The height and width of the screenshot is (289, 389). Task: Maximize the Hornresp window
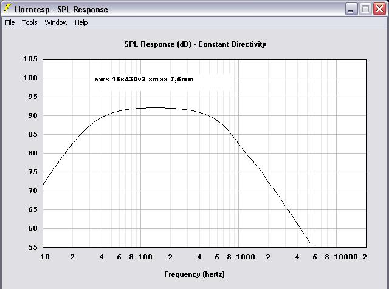pos(365,9)
